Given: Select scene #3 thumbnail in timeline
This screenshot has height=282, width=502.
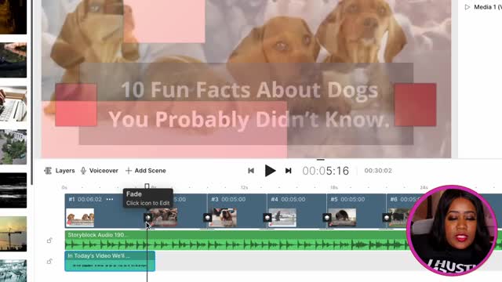Looking at the screenshot, I should click(x=225, y=218).
